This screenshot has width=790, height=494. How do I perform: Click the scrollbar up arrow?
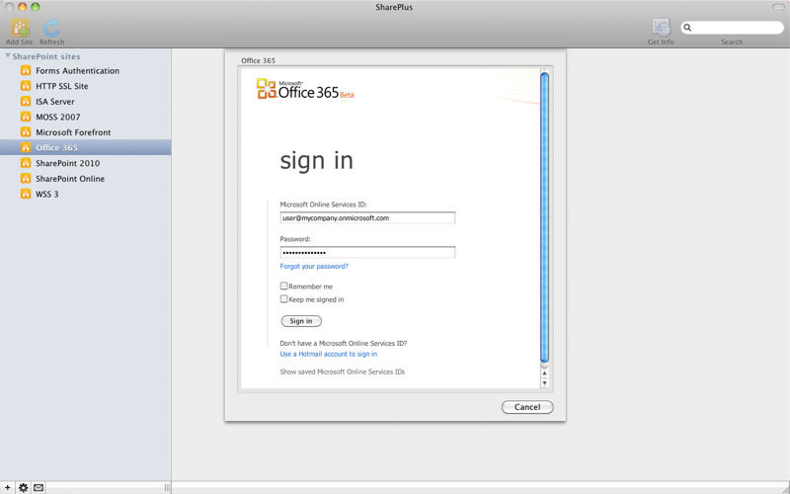(544, 373)
